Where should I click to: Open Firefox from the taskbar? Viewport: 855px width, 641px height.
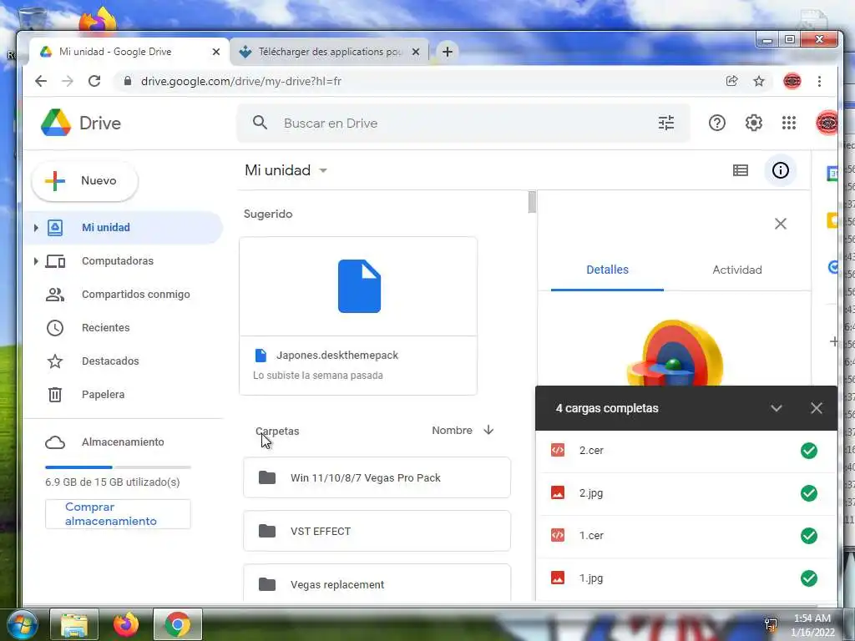coord(126,624)
